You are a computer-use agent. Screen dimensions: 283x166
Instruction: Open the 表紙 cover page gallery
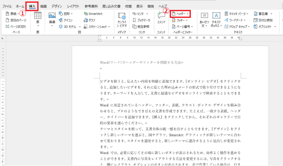[x=12, y=14]
